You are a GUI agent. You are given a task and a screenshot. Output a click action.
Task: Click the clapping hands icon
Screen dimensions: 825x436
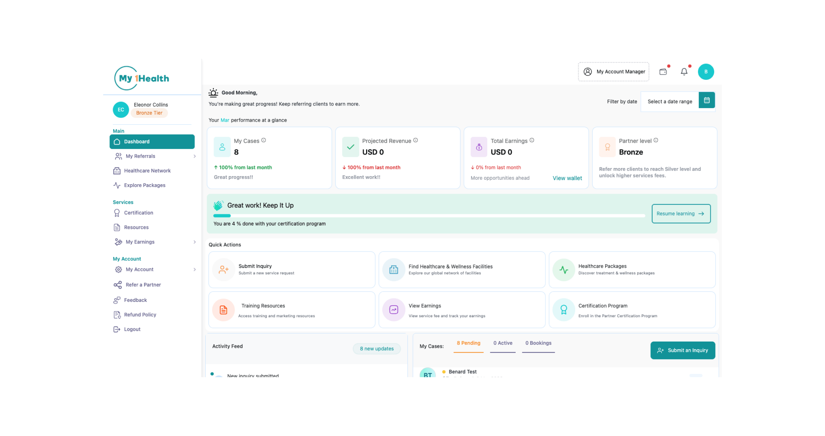click(218, 205)
